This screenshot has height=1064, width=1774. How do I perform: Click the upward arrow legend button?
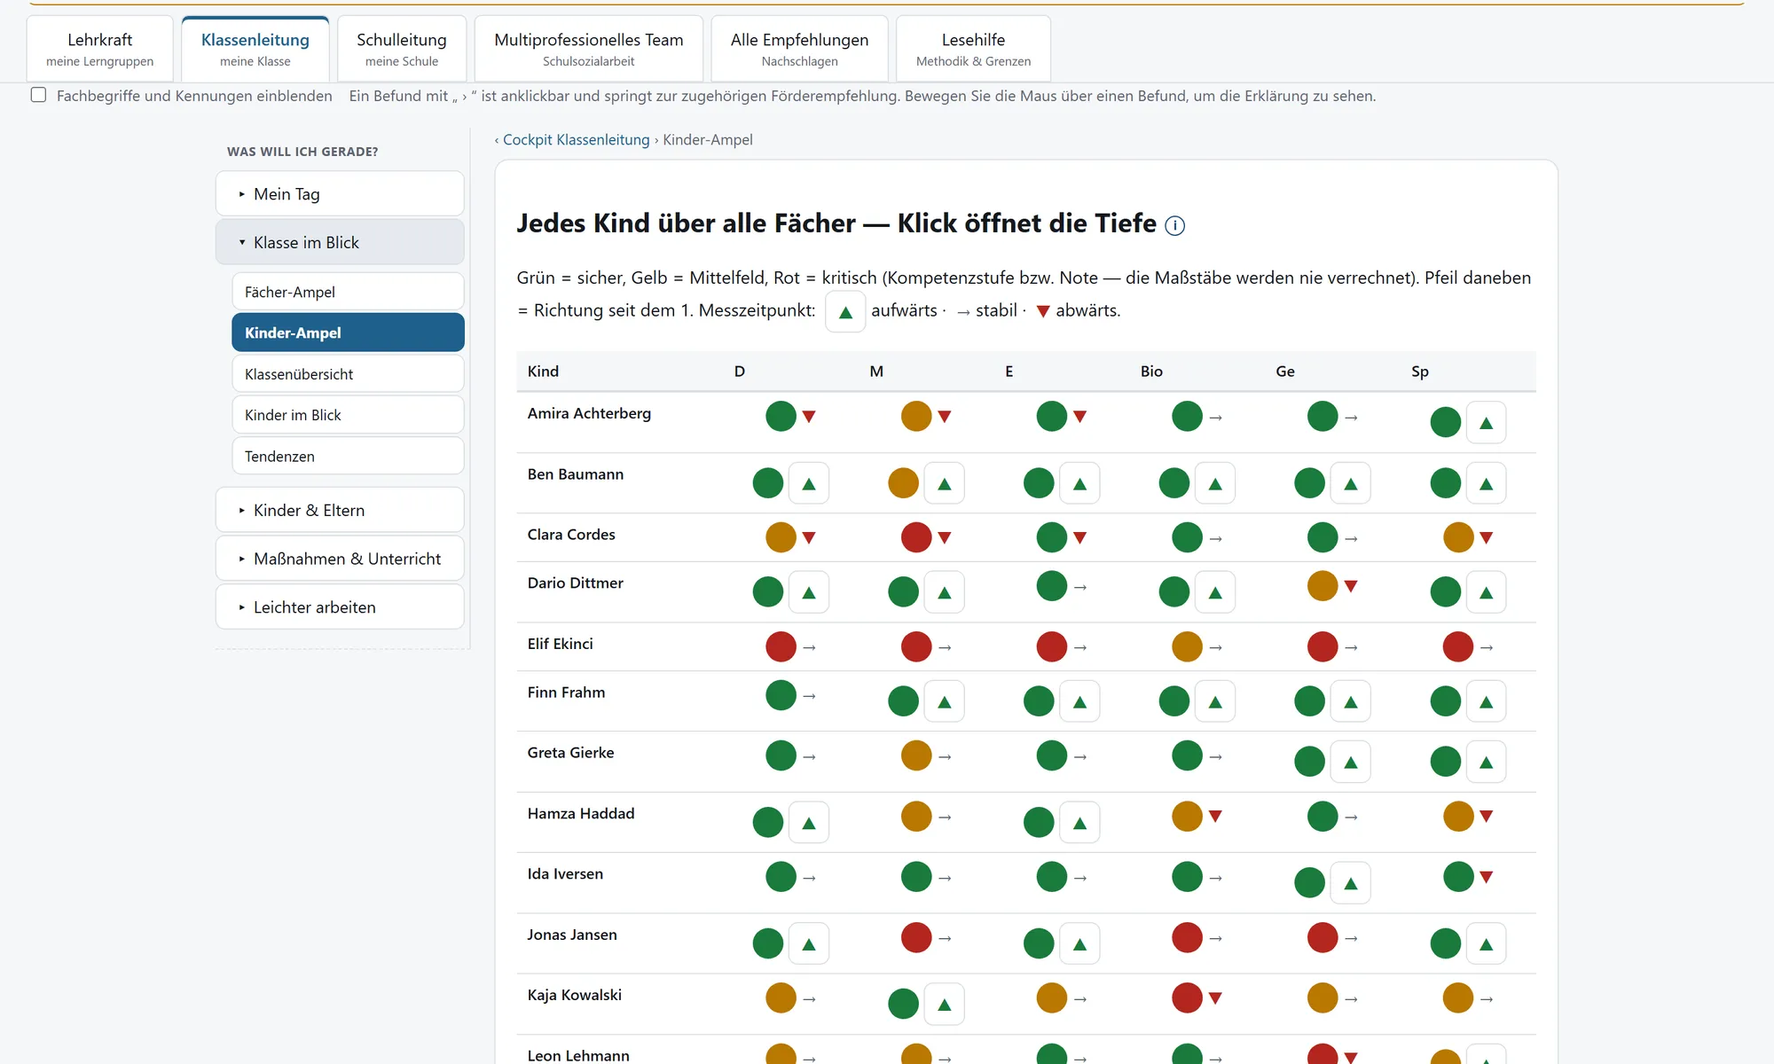pyautogui.click(x=845, y=311)
